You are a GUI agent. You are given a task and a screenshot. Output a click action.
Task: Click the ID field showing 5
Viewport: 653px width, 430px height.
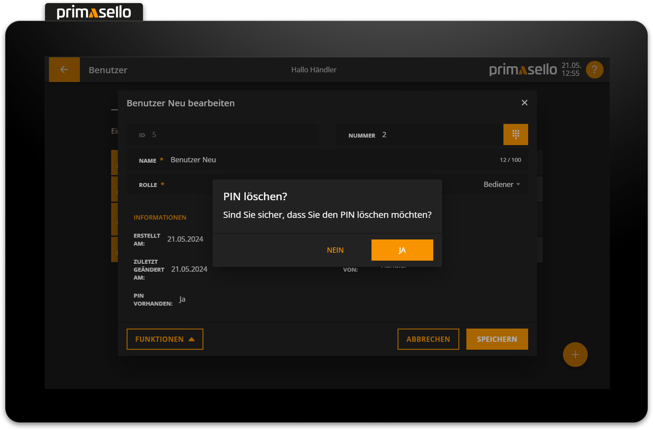(x=222, y=135)
